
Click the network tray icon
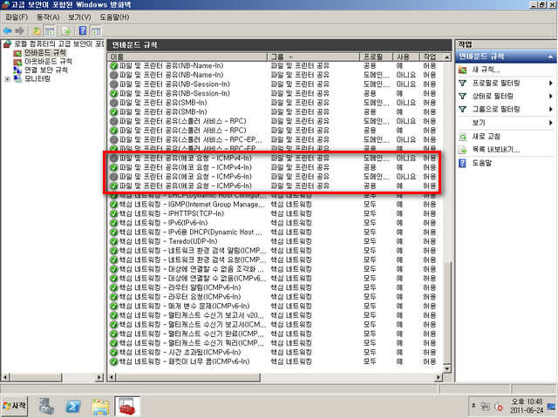click(x=485, y=407)
